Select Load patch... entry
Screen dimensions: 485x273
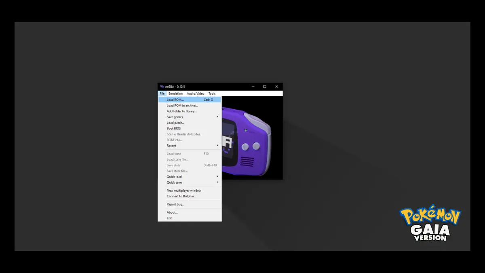190,123
